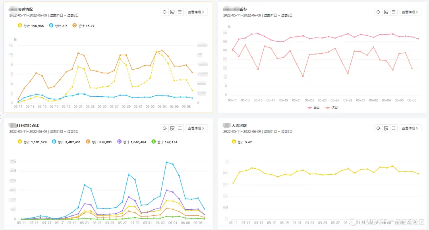
Task: Click the 06-04 axis label in 渗透情况 chart
Action: point(162,107)
